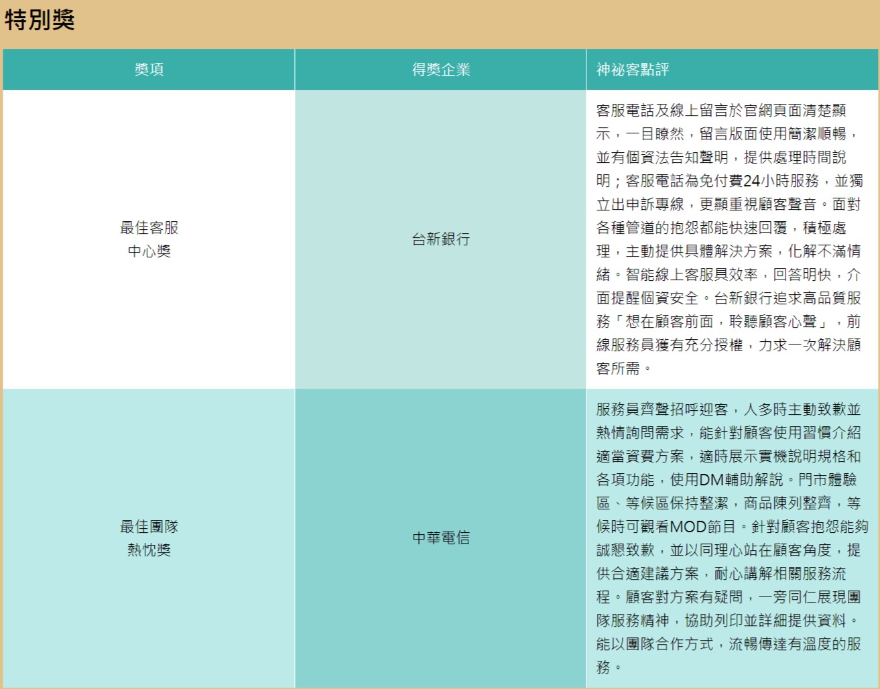The height and width of the screenshot is (689, 880).
Task: Select the 最佳團隊熱忱獎 award cell
Action: click(x=149, y=538)
